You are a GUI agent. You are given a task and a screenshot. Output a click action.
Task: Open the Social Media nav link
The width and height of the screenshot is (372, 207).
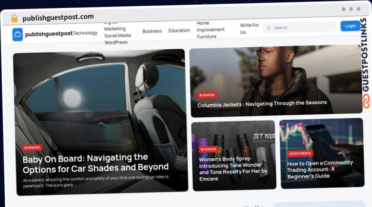(x=118, y=35)
